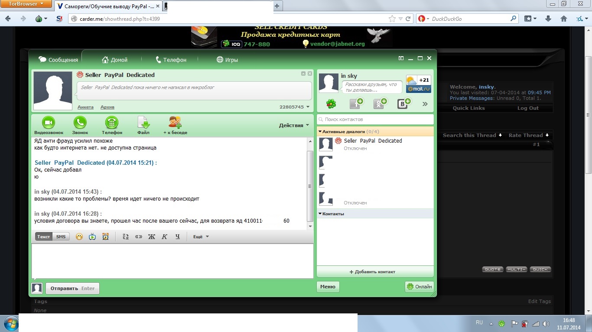Click the 'Расскажи друзьям' status field
The image size is (592, 332).
pos(372,87)
